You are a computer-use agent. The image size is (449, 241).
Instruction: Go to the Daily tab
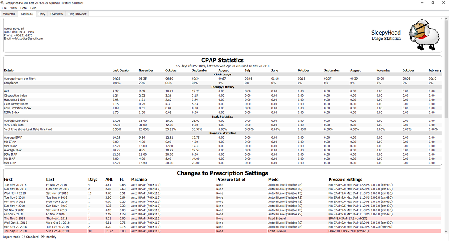tap(42, 14)
